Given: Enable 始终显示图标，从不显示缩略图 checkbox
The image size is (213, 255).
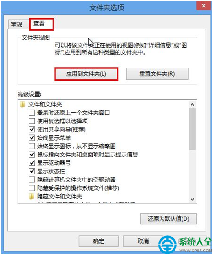Looking at the screenshot, I should coord(32,146).
